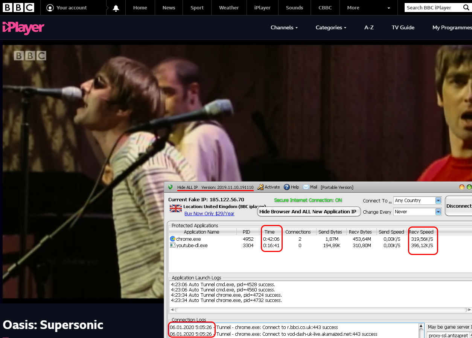Click the log line for chrome.exe pid=4732

click(x=226, y=300)
